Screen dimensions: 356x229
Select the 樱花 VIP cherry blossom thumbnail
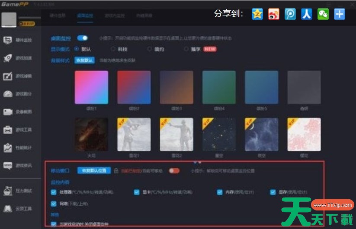[304, 135]
